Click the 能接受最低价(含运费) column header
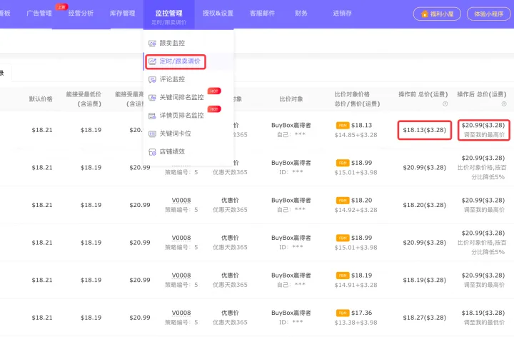 coord(84,99)
